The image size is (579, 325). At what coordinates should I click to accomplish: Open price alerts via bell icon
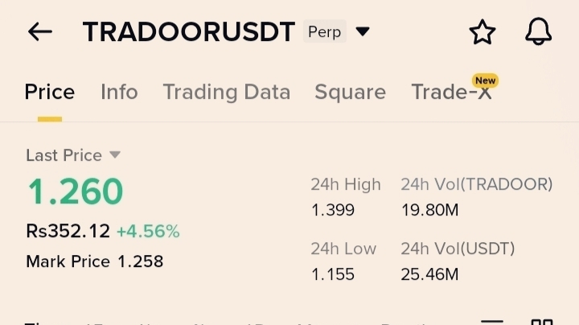click(x=538, y=32)
